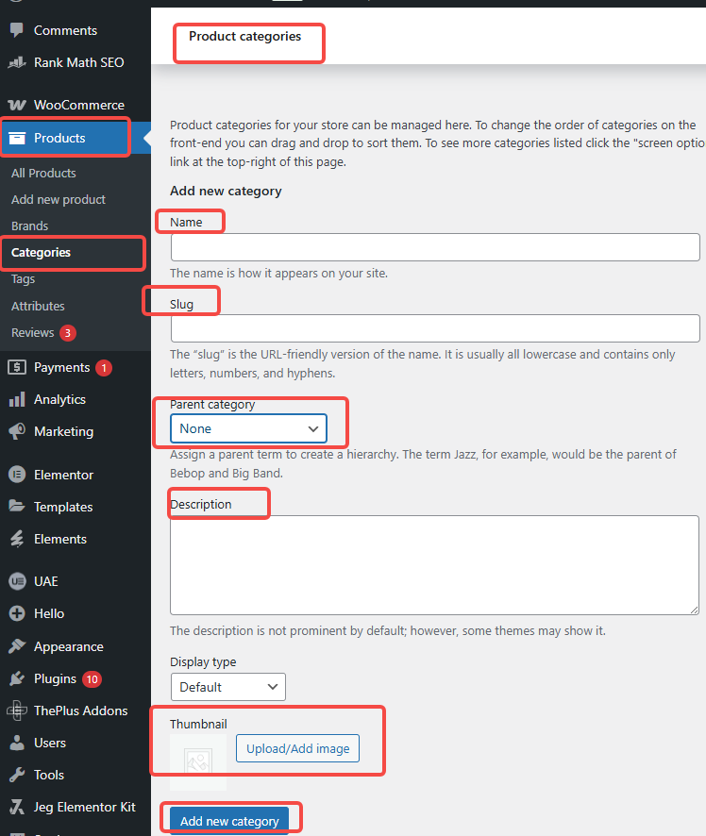Select the Categories submenu item
This screenshot has width=706, height=836.
(42, 252)
